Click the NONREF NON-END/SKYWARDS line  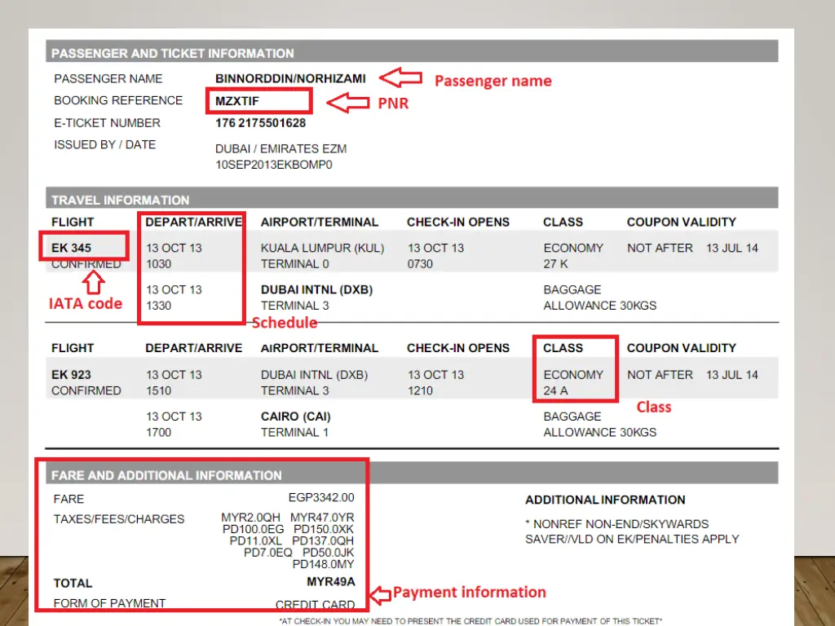(x=616, y=524)
